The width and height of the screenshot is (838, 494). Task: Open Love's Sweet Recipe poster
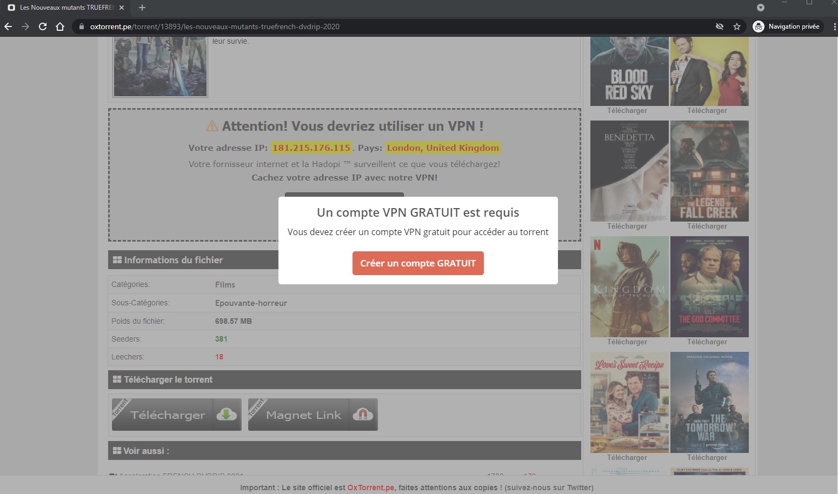point(629,402)
